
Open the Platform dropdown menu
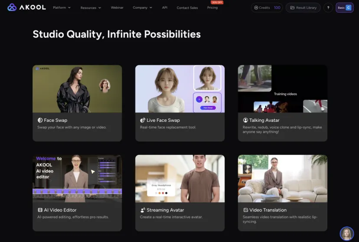(x=62, y=7)
